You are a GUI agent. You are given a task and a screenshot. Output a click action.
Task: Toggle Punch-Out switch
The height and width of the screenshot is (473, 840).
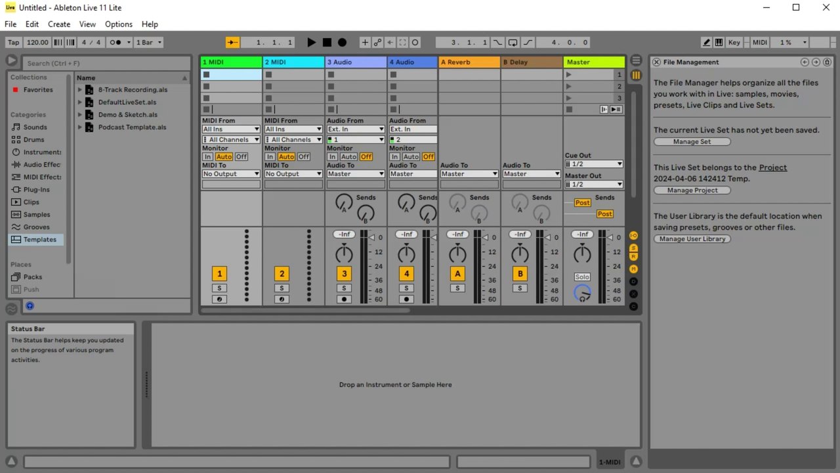(527, 42)
